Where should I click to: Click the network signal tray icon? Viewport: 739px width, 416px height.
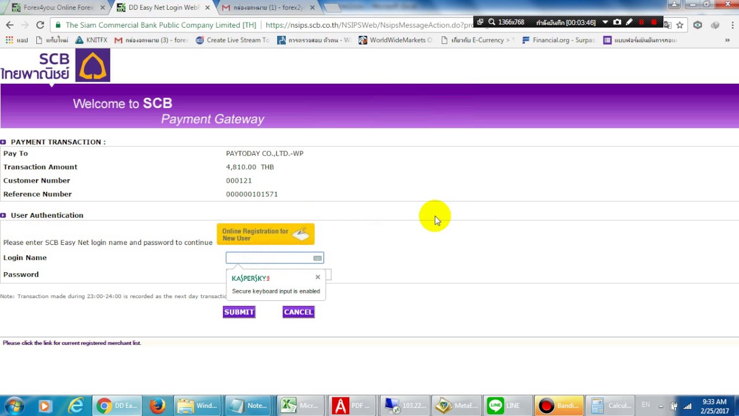tap(687, 406)
